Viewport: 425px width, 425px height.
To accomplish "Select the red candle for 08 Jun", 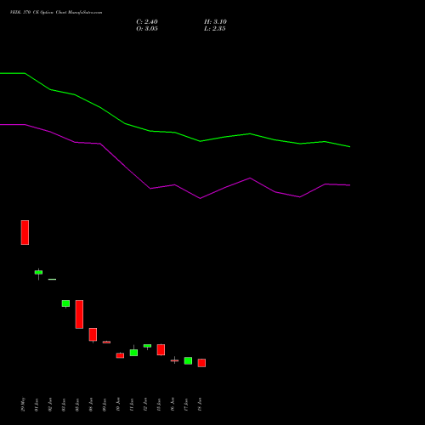I will [93, 335].
